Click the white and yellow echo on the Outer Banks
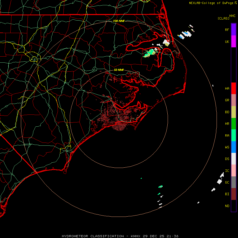The image size is (238, 238). [x=166, y=43]
